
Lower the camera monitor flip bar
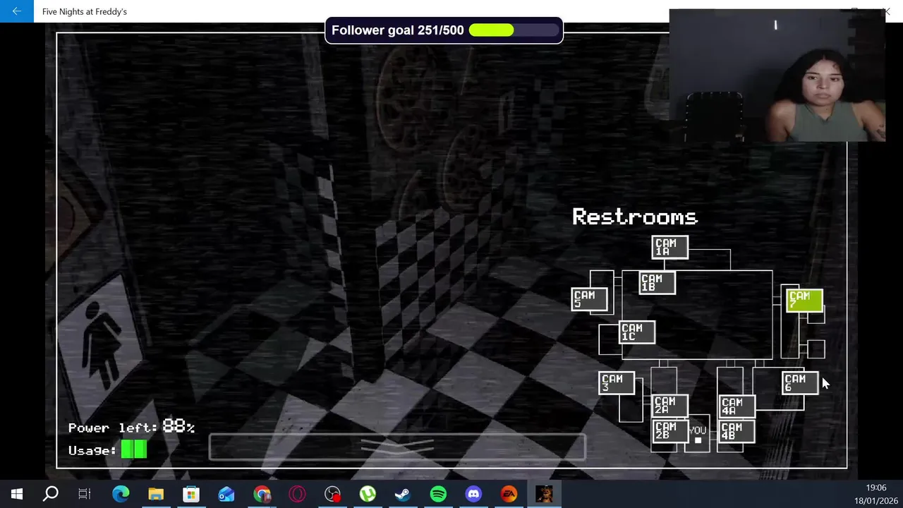point(397,447)
